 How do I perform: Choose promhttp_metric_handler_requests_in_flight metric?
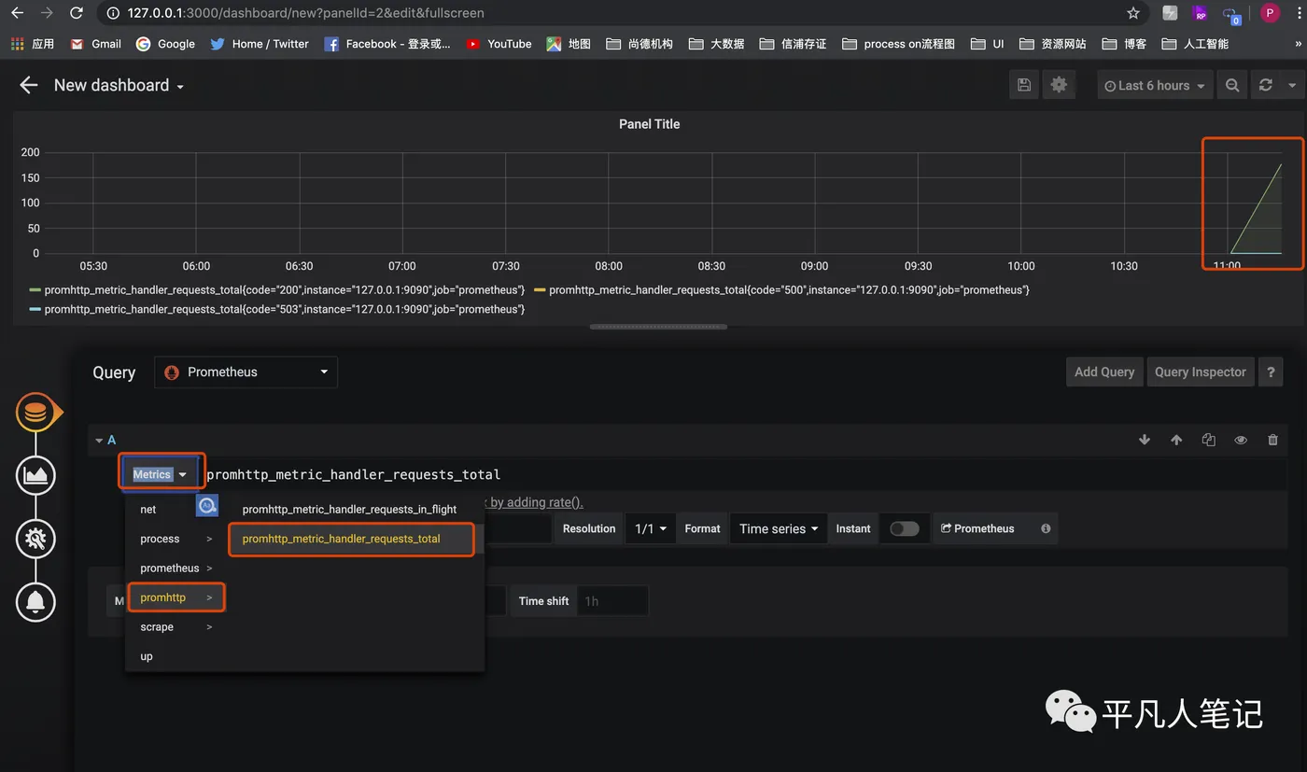coord(350,510)
